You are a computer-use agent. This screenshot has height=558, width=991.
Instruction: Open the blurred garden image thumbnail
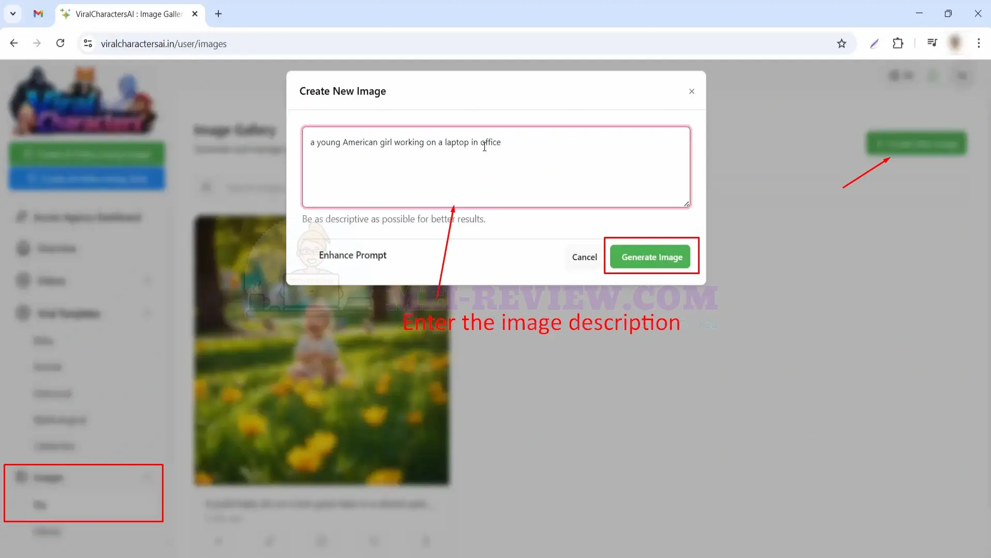click(x=322, y=350)
